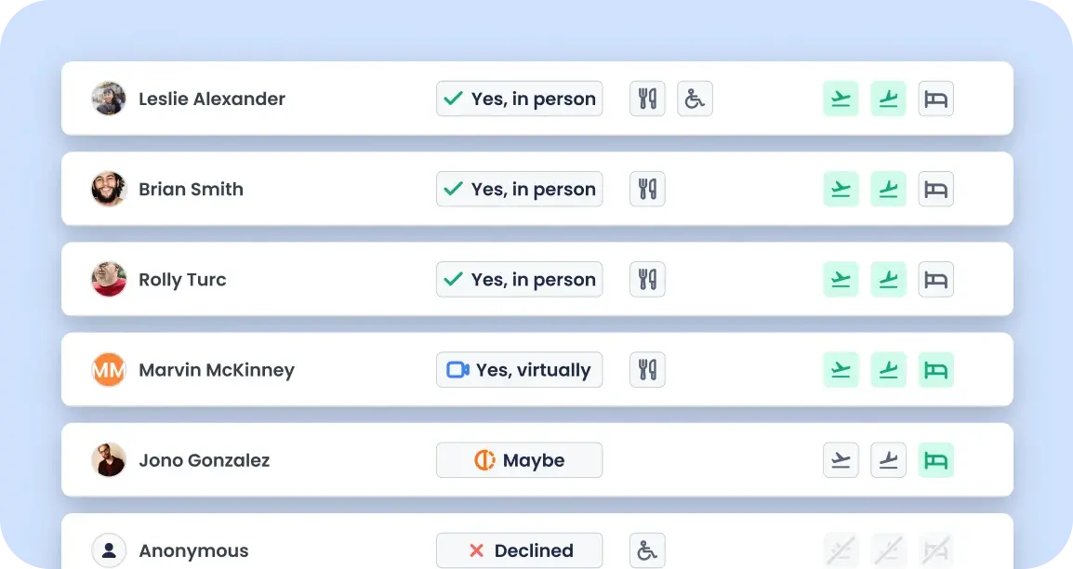Click Jono Gonzalez's green accommodation bed icon
Screen dimensions: 1073x569
pos(935,459)
